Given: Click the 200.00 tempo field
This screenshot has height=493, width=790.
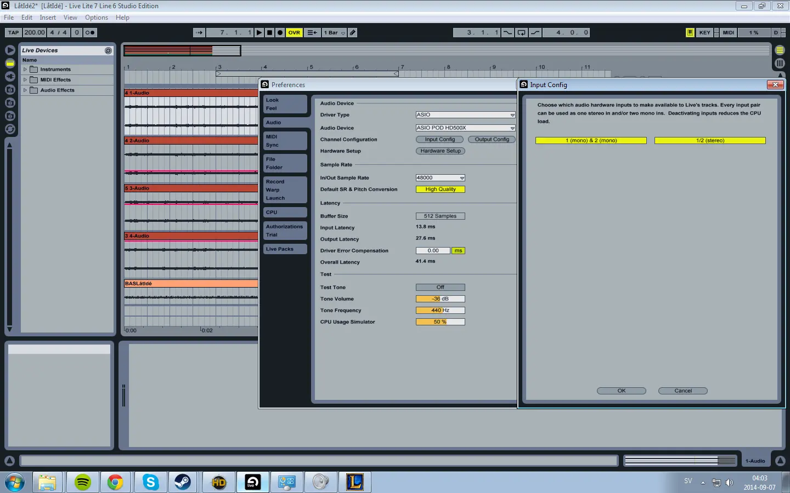Looking at the screenshot, I should click(35, 32).
